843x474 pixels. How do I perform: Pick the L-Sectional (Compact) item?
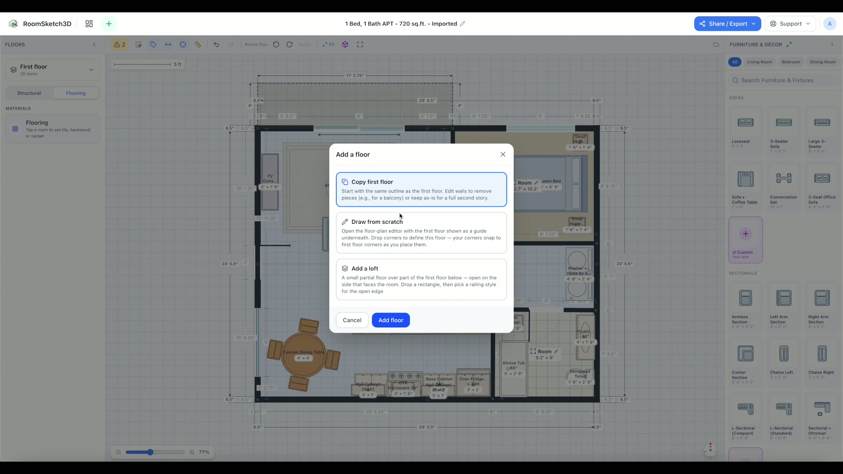click(745, 418)
